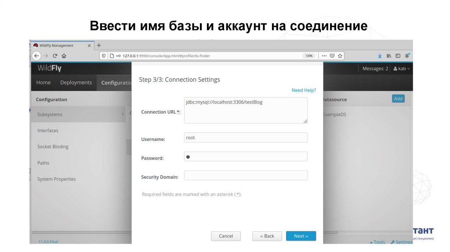Click the Connection URL resize grip
This screenshot has height=252, width=450.
click(305, 121)
